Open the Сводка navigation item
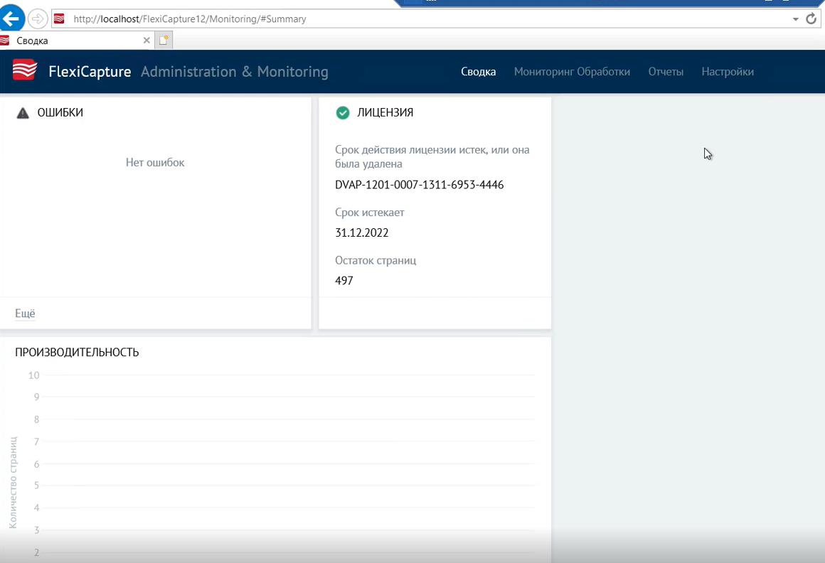The height and width of the screenshot is (563, 825). click(478, 72)
